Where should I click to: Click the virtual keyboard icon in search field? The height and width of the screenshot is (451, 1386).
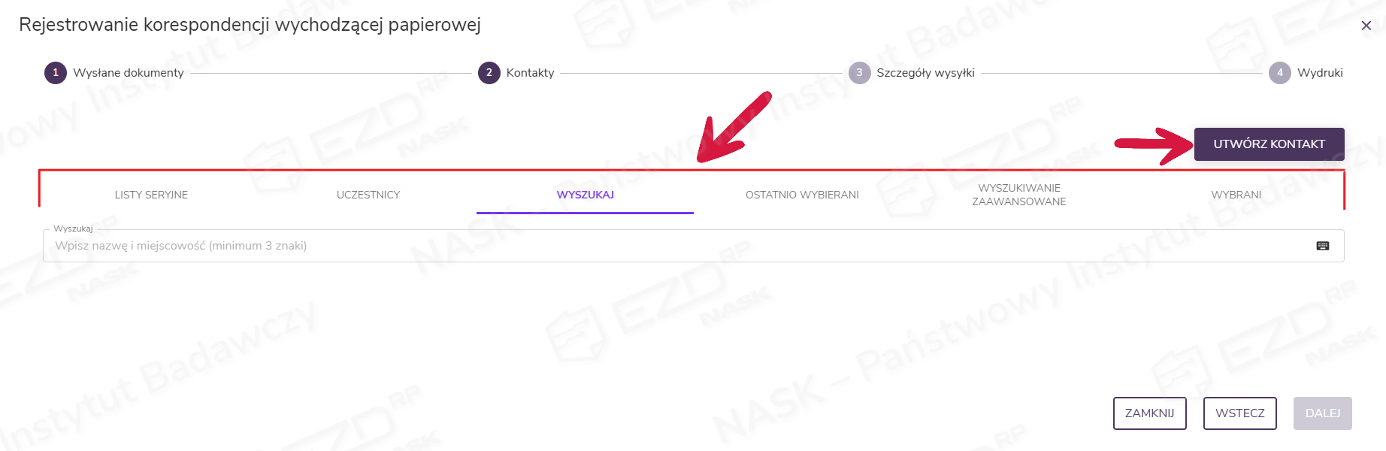[1323, 246]
